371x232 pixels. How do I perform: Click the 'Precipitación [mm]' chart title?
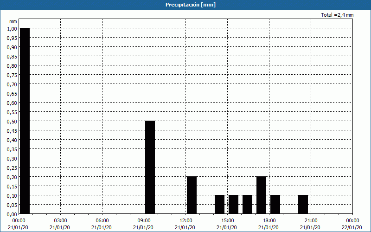point(191,5)
